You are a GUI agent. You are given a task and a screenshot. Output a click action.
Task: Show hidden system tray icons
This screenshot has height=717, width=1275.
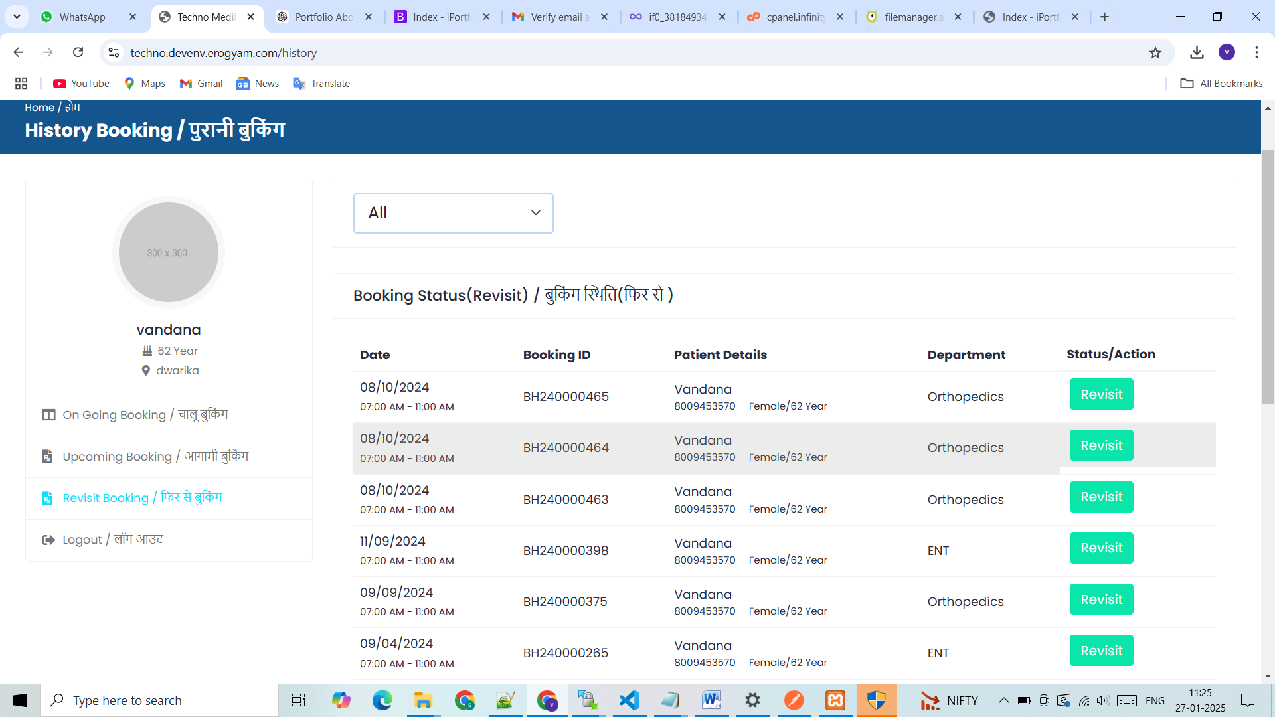1003,700
